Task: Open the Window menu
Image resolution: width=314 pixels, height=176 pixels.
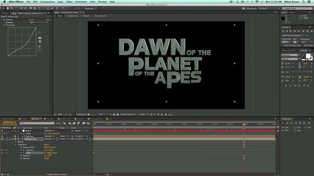Action: coord(103,2)
